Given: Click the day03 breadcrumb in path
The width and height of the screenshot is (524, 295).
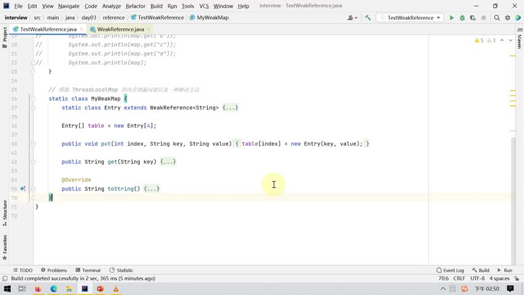Looking at the screenshot, I should point(88,18).
